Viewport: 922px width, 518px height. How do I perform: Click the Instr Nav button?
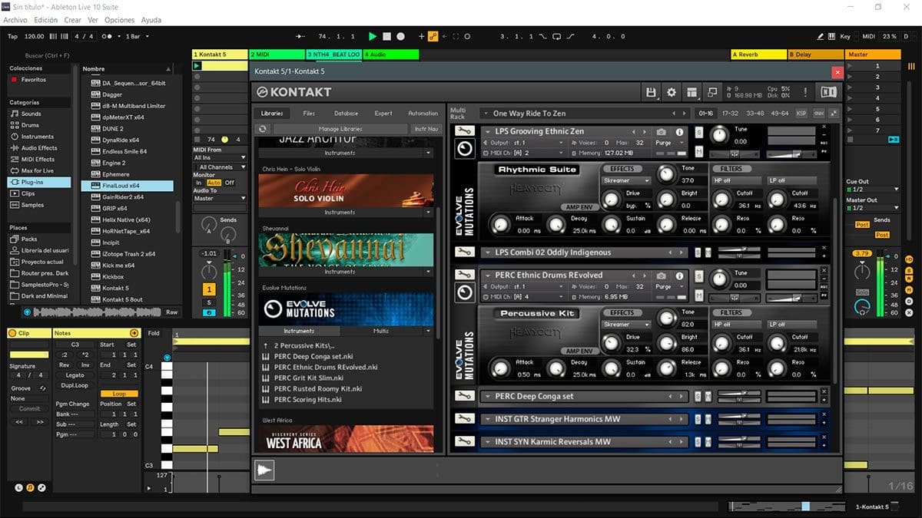425,129
